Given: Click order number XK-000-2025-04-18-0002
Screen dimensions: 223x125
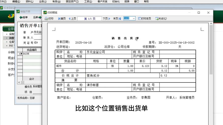Looking at the screenshot, I should 177,43.
